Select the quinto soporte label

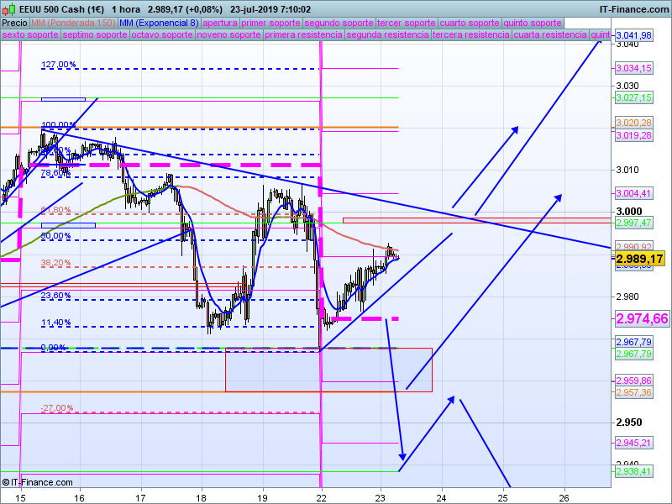[533, 24]
